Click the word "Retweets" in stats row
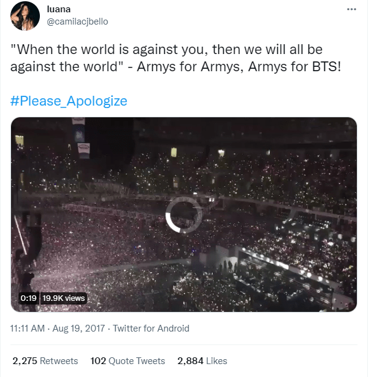The width and height of the screenshot is (382, 377). [x=59, y=361]
